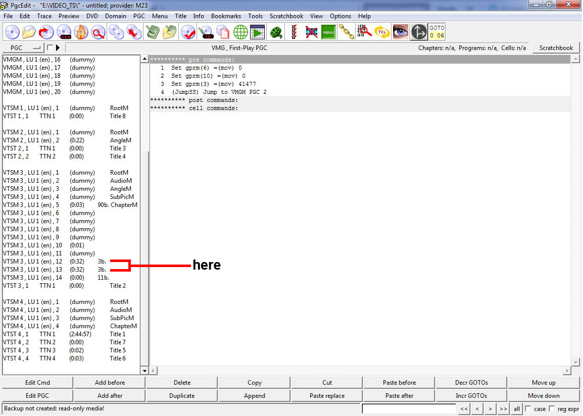Click the PGC list scroll up arrow
This screenshot has width=583, height=416.
point(144,59)
